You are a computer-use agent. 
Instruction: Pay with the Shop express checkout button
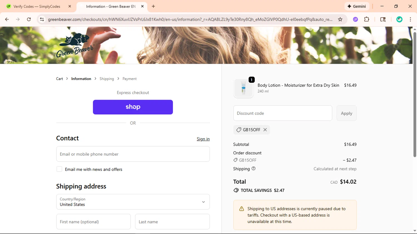click(x=133, y=107)
